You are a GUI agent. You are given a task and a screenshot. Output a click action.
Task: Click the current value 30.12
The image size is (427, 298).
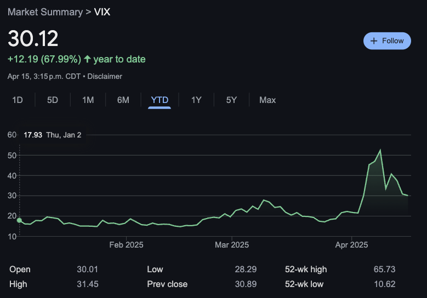coord(33,38)
